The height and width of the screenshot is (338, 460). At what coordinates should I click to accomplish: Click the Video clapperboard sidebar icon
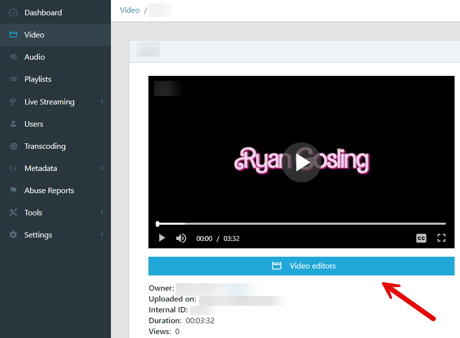13,34
